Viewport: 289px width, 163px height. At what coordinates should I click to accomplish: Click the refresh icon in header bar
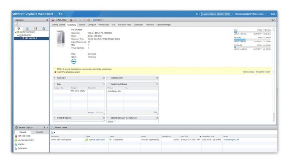pos(197,14)
